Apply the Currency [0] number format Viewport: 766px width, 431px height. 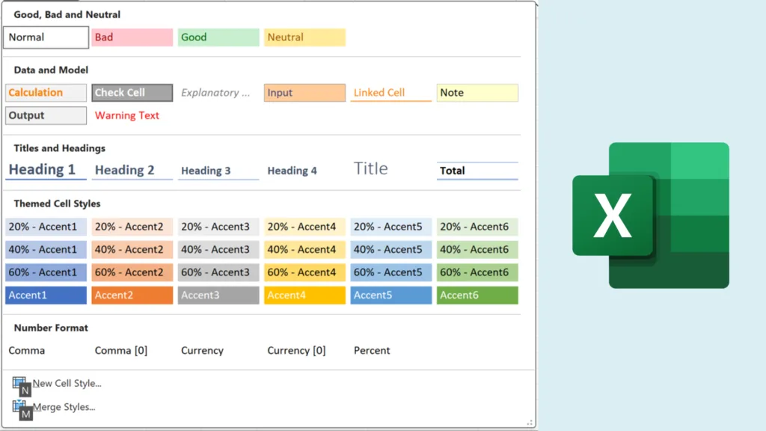[x=296, y=350]
